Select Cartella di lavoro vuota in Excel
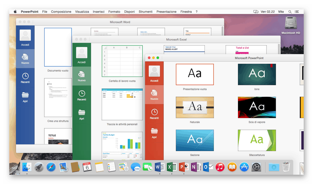This screenshot has width=313, height=184. 122,61
